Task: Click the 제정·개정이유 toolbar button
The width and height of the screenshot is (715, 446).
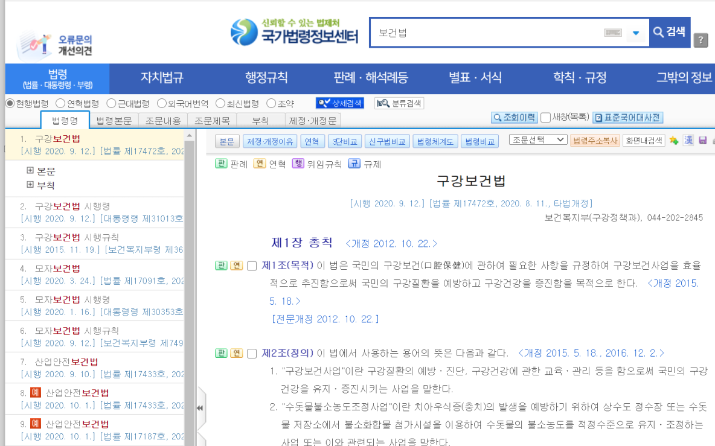Action: click(x=270, y=141)
